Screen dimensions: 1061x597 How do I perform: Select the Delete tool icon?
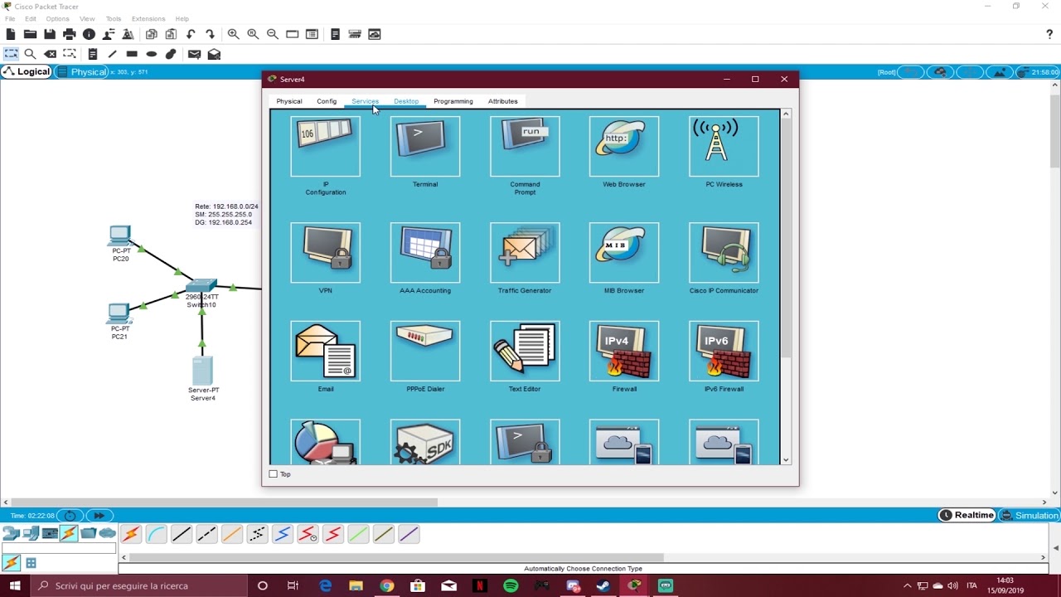[50, 54]
